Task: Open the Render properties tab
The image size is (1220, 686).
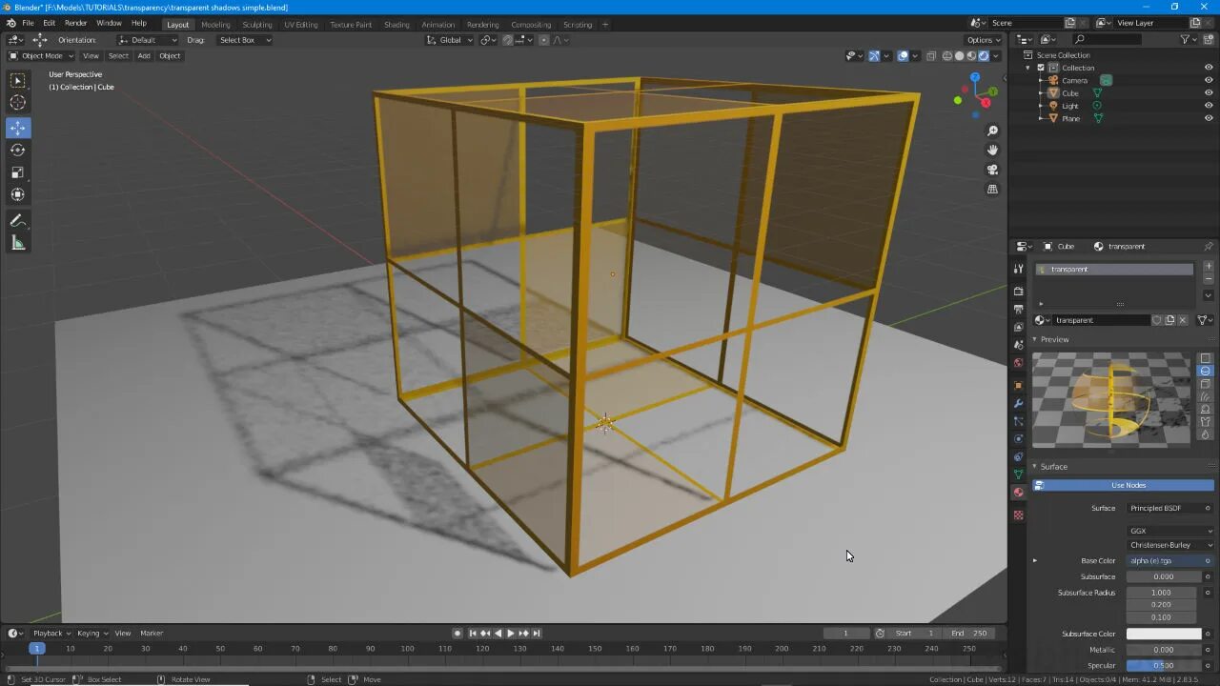Action: [x=1018, y=292]
